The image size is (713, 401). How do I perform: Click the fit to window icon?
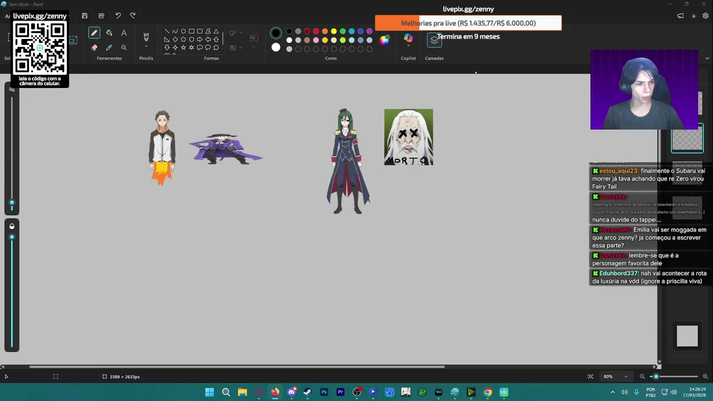click(x=590, y=376)
